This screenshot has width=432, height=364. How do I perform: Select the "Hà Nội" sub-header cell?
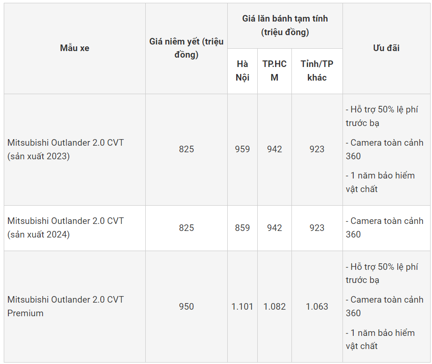click(242, 71)
